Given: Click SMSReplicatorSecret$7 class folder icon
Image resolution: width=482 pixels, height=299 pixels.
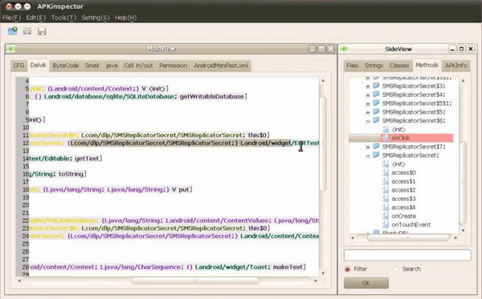Looking at the screenshot, I should click(376, 146).
